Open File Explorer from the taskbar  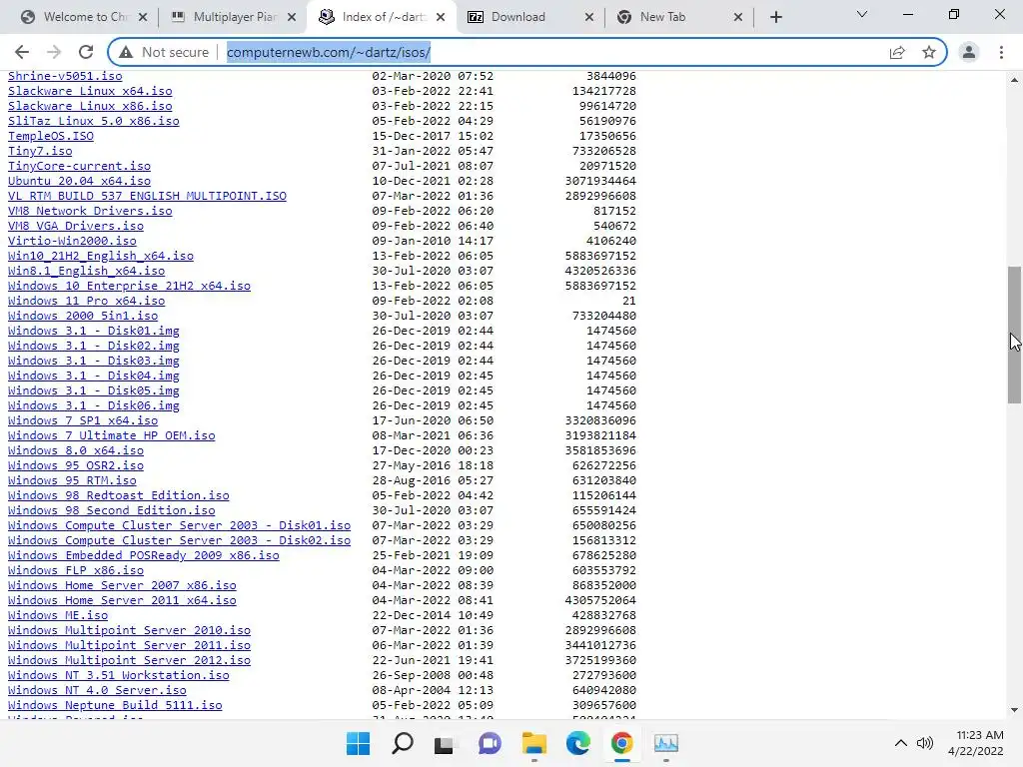533,743
